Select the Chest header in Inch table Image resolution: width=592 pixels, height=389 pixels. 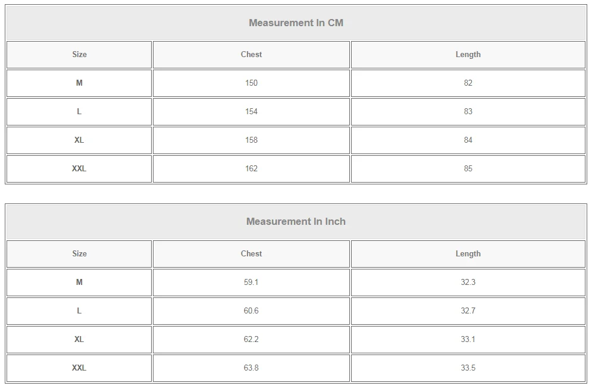coord(251,253)
